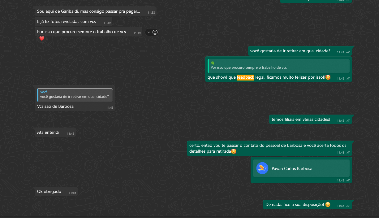379x218 pixels.
Task: Jump to the quoted clover message in the reply
Action: [278, 66]
